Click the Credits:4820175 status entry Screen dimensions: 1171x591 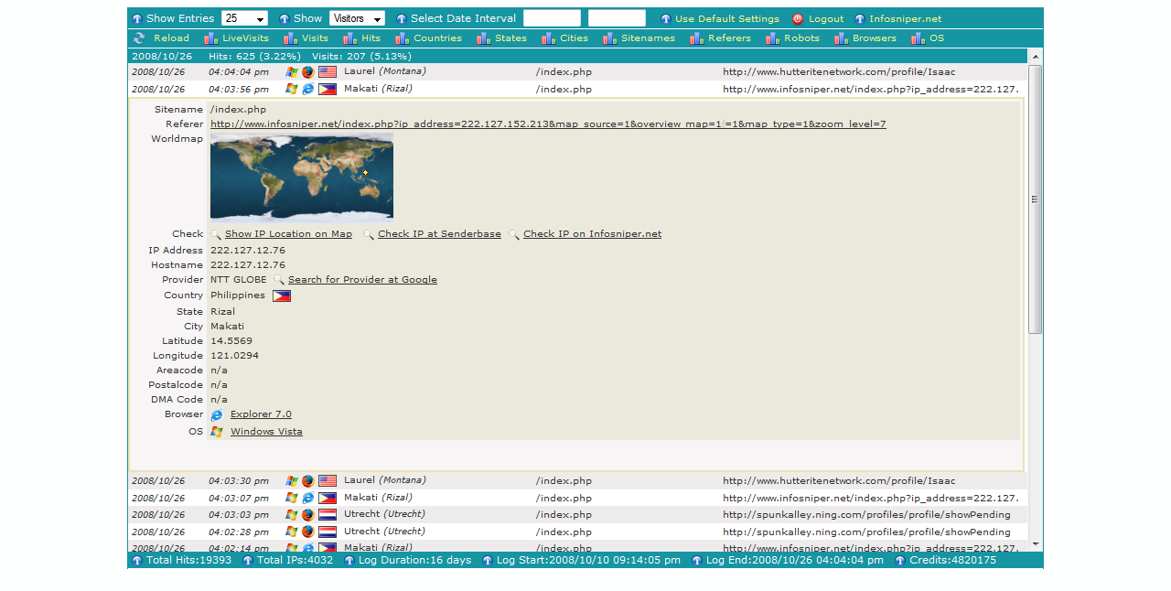pyautogui.click(x=952, y=560)
